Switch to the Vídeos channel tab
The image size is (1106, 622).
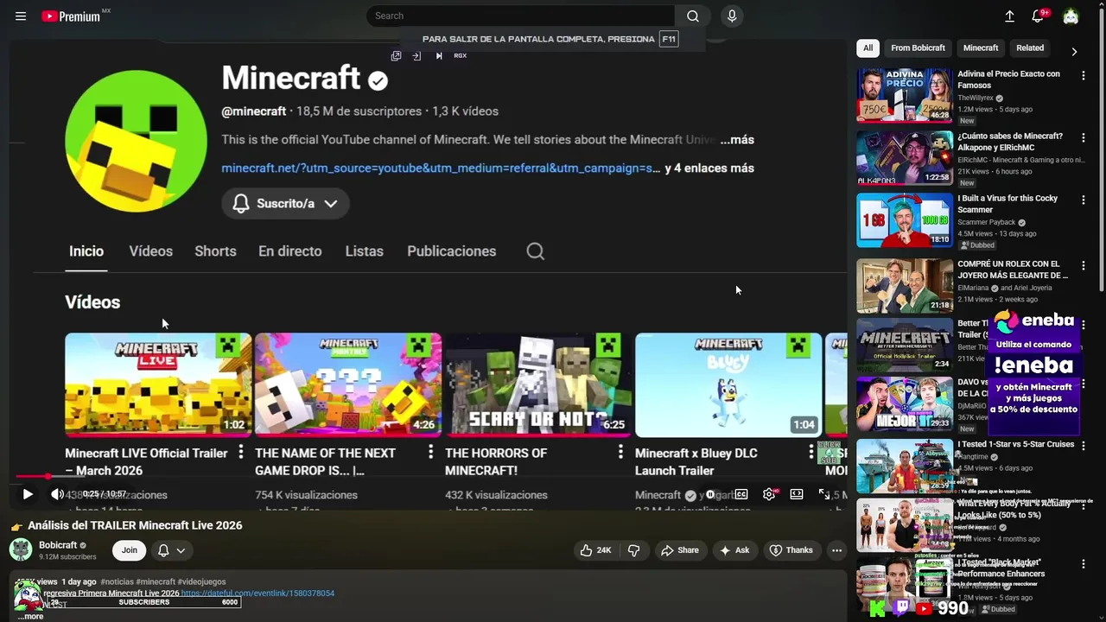[x=151, y=251]
